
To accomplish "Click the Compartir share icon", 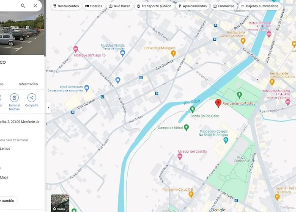I will pyautogui.click(x=32, y=98).
